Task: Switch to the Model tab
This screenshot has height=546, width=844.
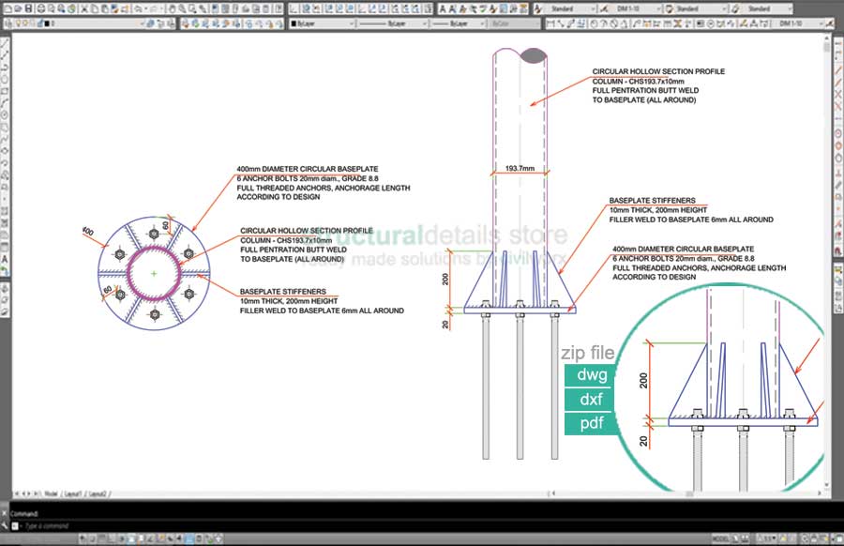Action: 51,493
